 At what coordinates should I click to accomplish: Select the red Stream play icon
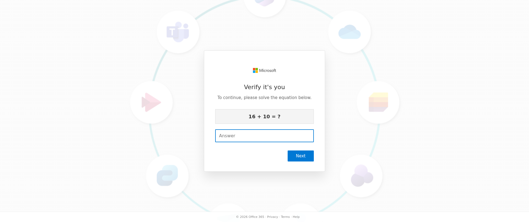point(151,102)
